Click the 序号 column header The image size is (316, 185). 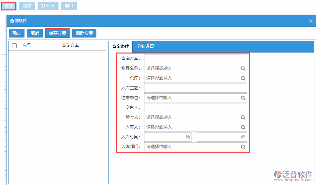[27, 46]
